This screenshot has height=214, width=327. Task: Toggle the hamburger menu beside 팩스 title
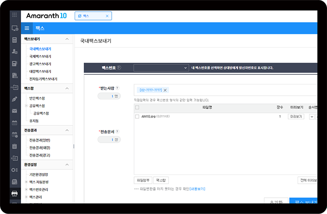27,28
